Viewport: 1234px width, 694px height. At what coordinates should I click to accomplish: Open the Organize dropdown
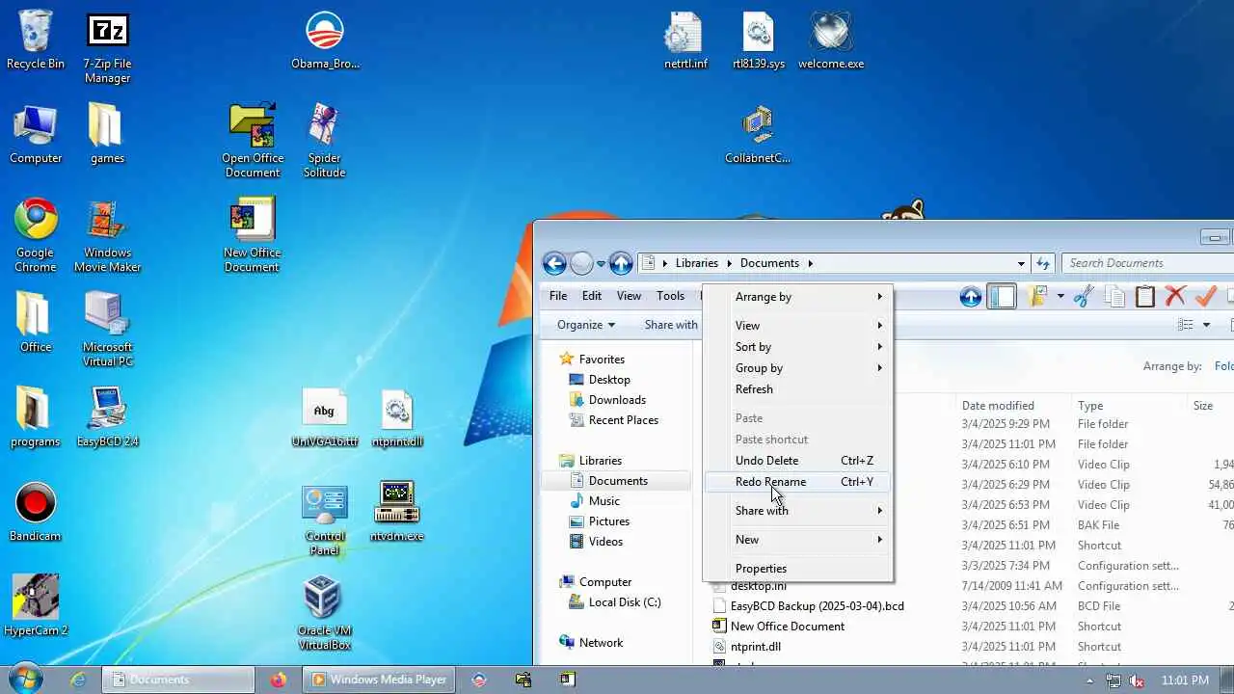(x=585, y=325)
